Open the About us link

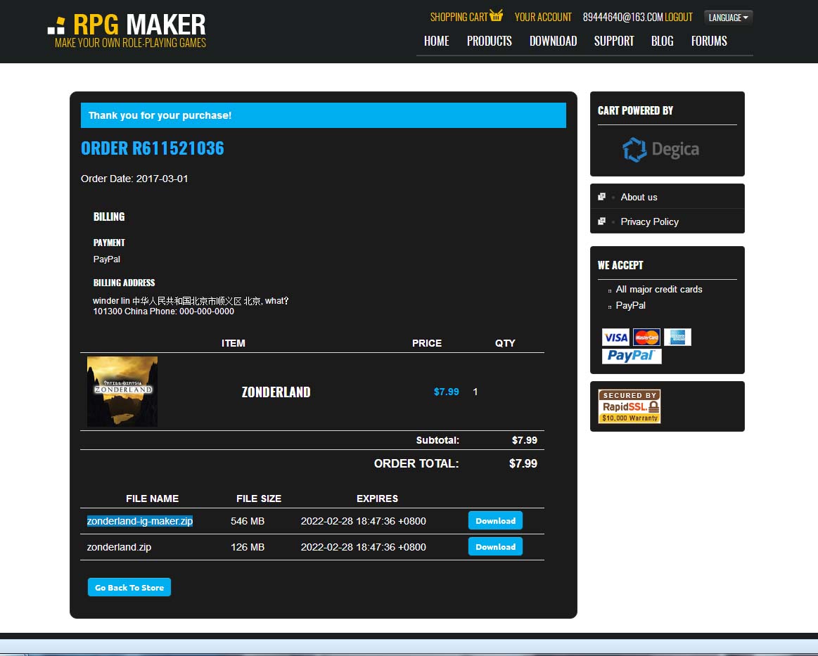639,197
